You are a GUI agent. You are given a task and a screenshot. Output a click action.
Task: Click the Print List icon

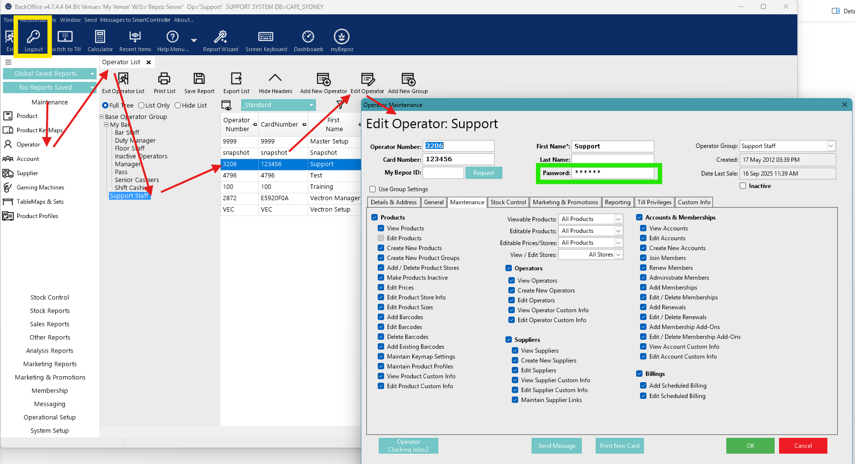tap(164, 79)
